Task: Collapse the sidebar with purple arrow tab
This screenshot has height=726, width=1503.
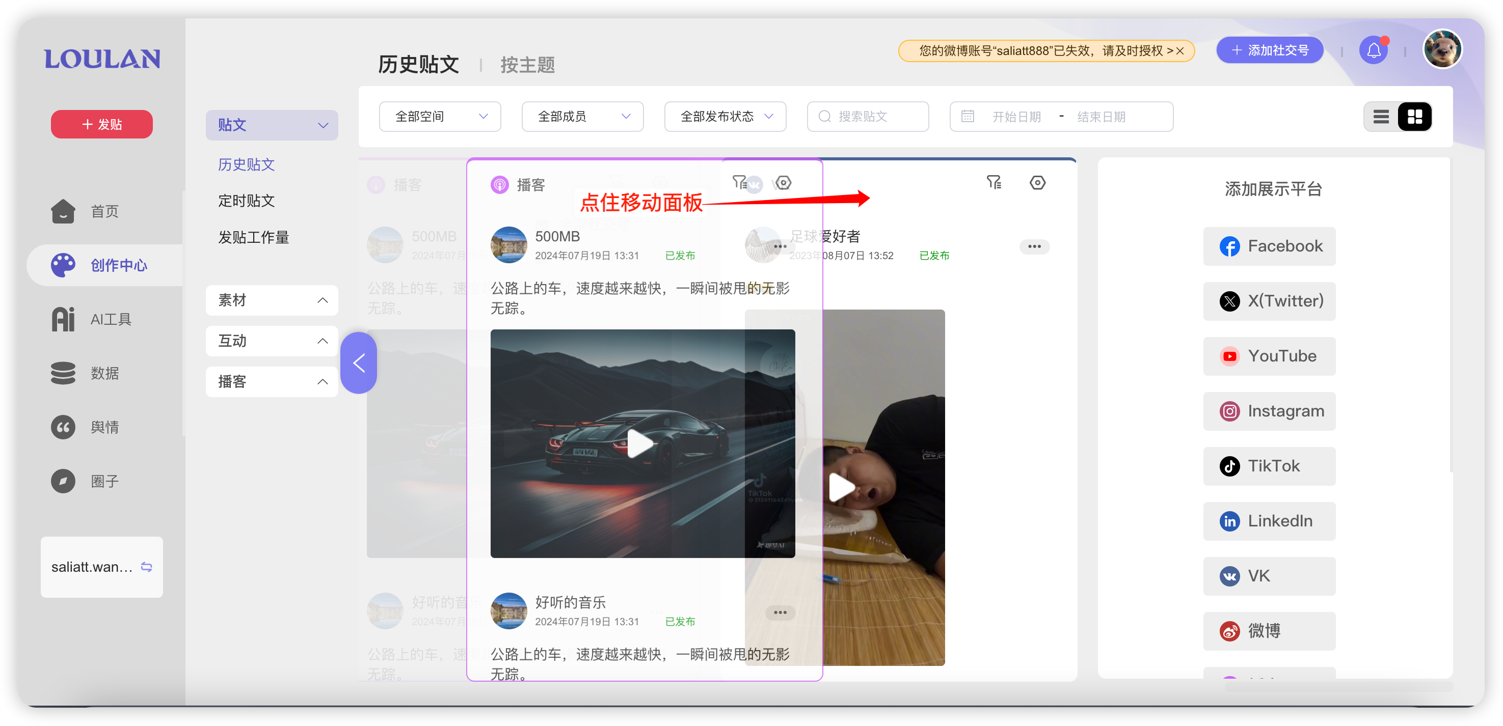Action: pyautogui.click(x=358, y=362)
